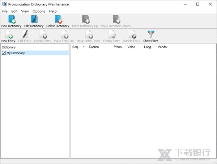The height and width of the screenshot is (164, 217).
Task: Select Move Dictionary Up icon
Action: point(86,19)
